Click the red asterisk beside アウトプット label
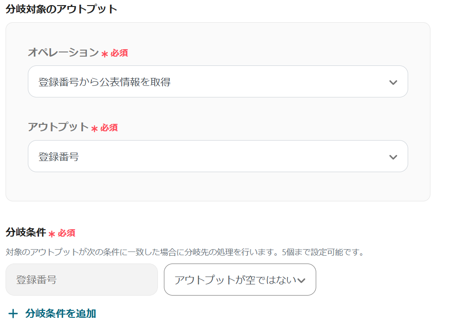Image resolution: width=462 pixels, height=322 pixels. point(94,129)
